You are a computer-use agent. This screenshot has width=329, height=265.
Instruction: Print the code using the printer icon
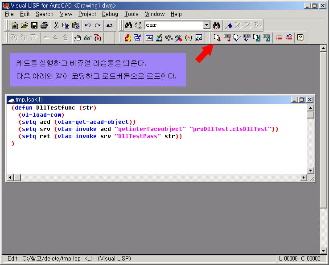(44, 25)
